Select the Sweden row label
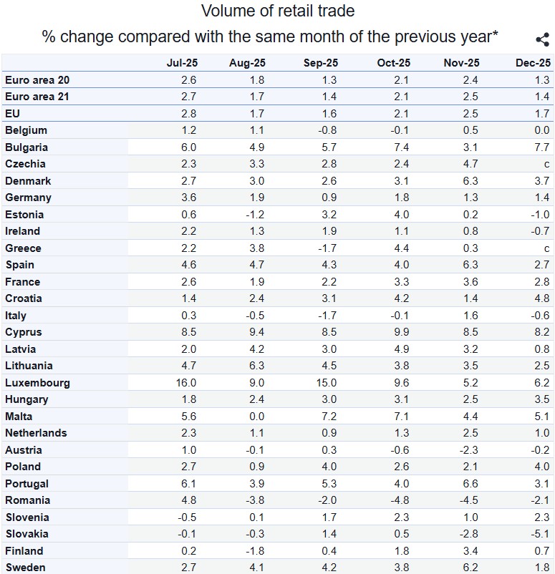The image size is (555, 574). point(25,568)
